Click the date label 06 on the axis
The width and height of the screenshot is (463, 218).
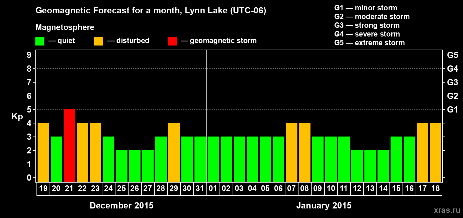pyautogui.click(x=279, y=188)
